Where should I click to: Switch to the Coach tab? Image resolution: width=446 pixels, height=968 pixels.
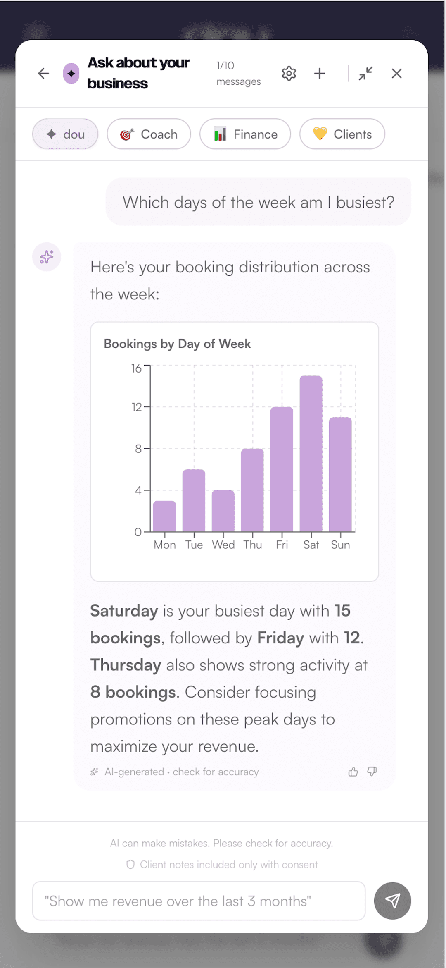149,134
